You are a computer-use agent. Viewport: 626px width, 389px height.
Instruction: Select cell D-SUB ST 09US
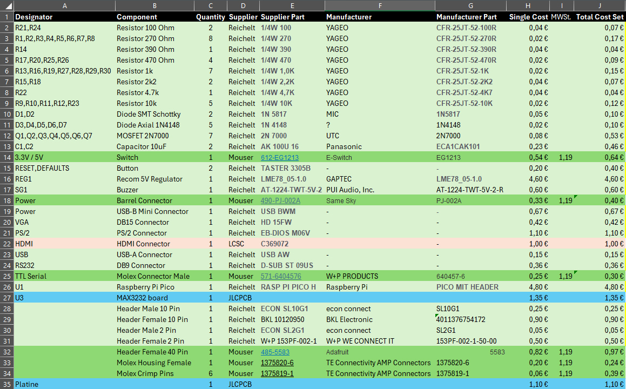292,265
